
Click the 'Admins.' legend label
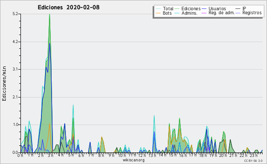(190, 13)
